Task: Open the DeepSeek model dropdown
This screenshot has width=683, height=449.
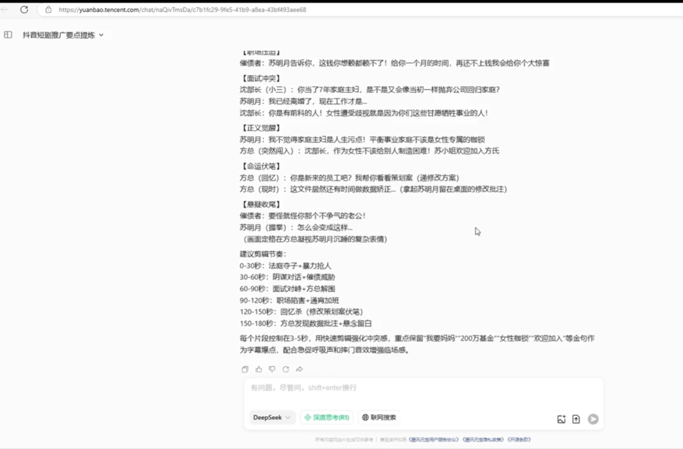Action: [x=272, y=417]
